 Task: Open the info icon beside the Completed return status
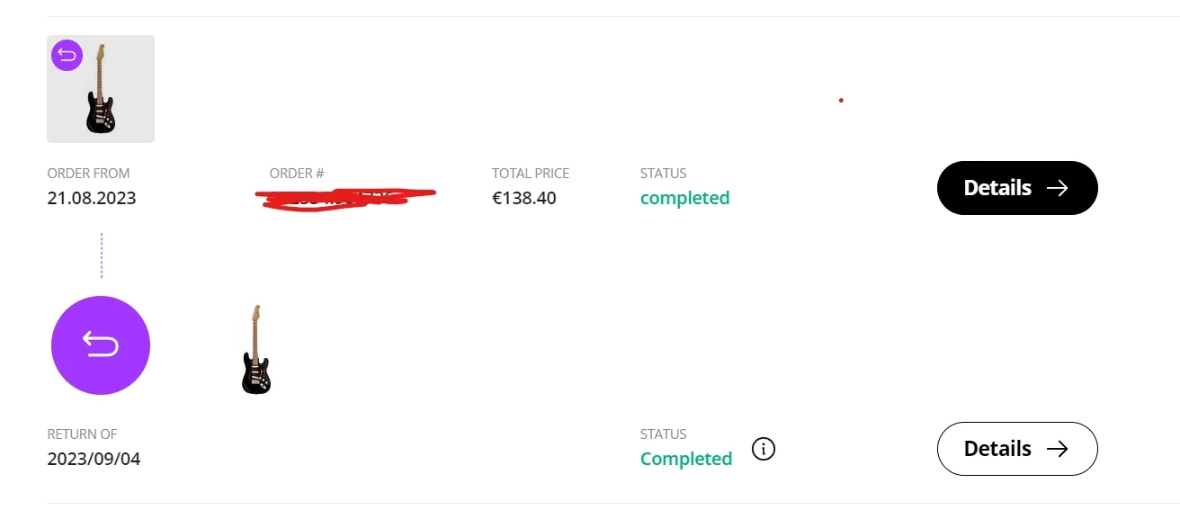(764, 448)
